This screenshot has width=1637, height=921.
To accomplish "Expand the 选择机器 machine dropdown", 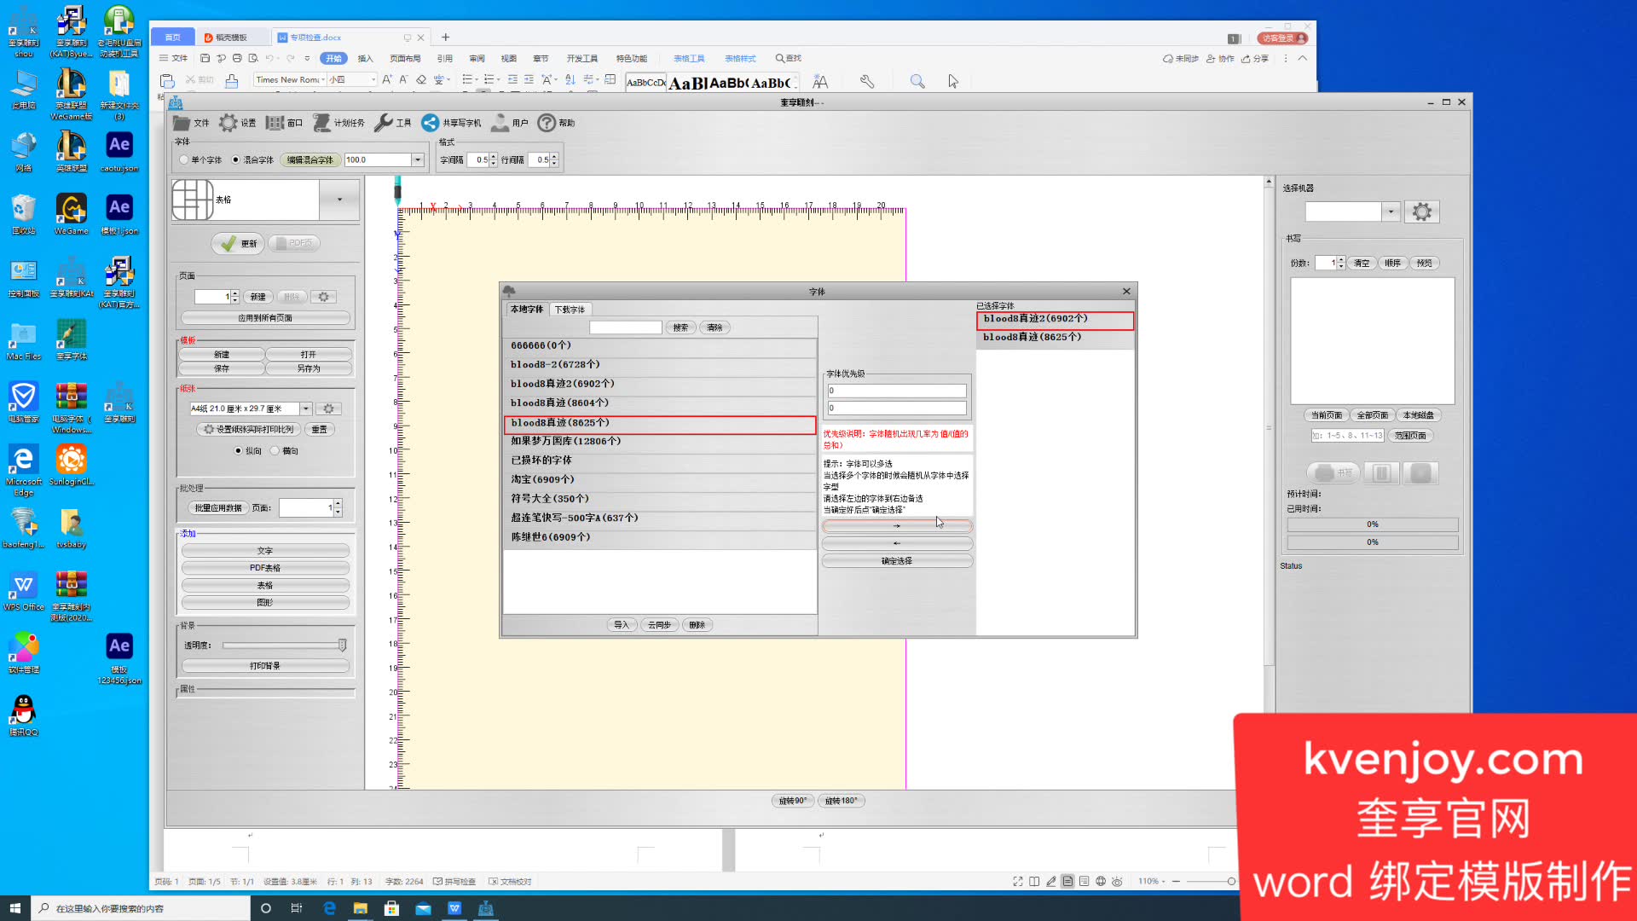I will pos(1391,211).
